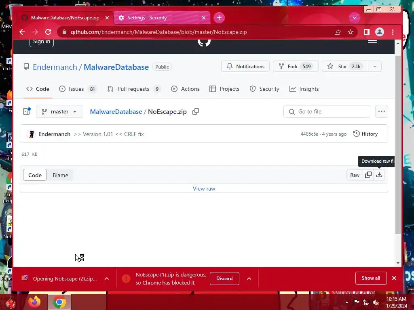
Task: Close the downloads bar
Action: (394, 278)
